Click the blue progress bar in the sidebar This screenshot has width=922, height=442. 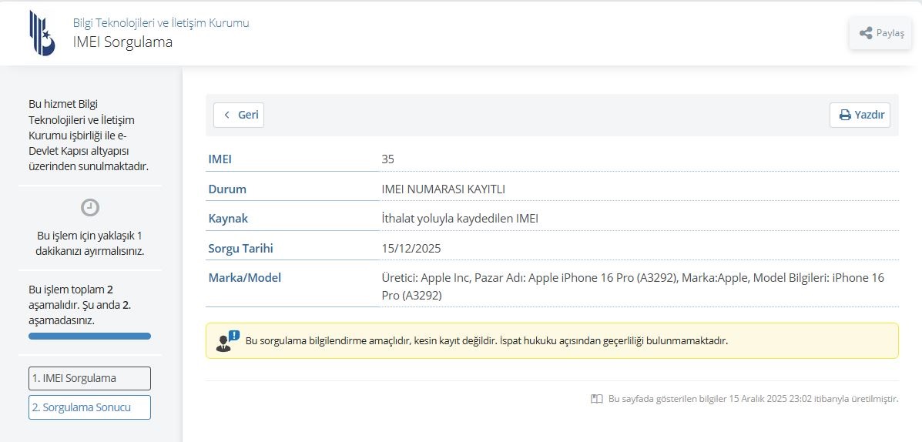click(89, 336)
